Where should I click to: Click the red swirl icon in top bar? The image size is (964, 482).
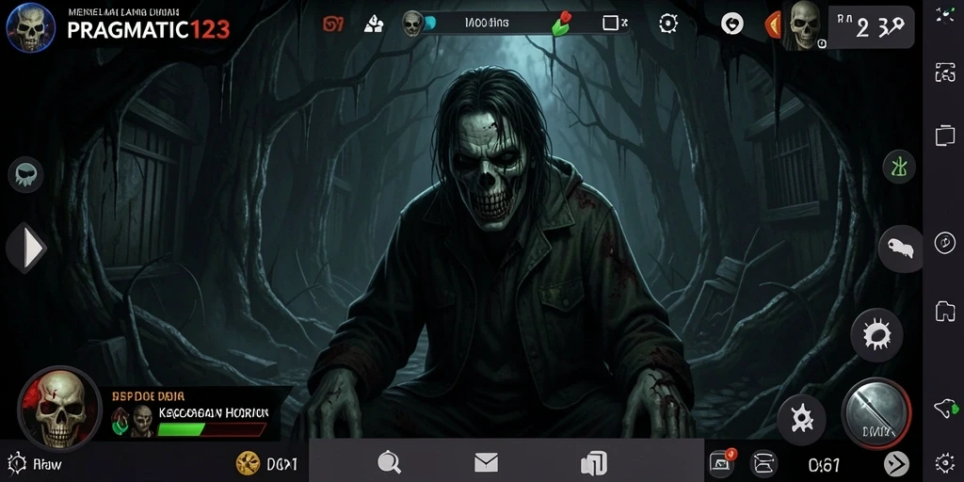(332, 24)
